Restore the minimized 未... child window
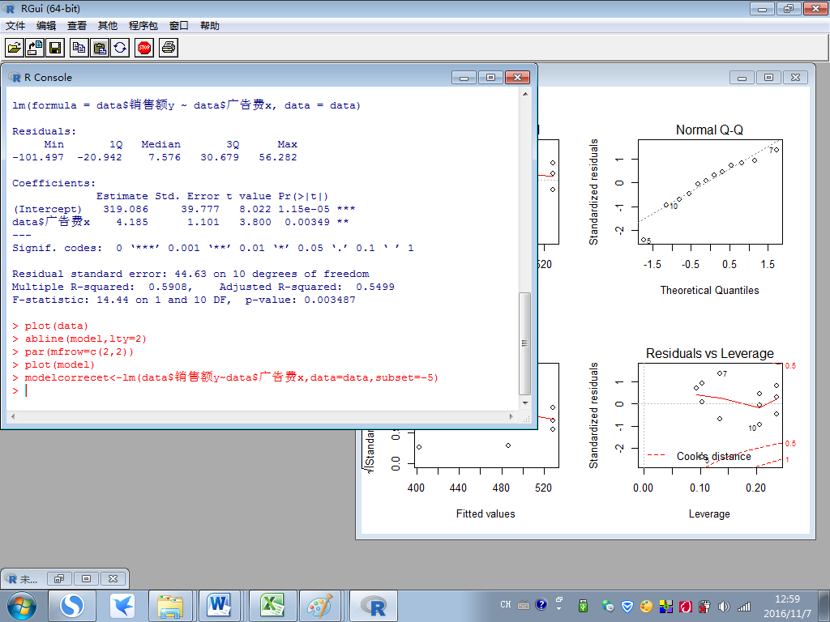The image size is (830, 622). pyautogui.click(x=59, y=578)
